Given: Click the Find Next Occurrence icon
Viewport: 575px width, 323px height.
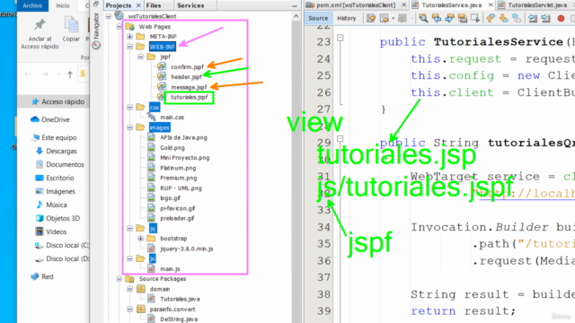Looking at the screenshot, I should (x=449, y=18).
